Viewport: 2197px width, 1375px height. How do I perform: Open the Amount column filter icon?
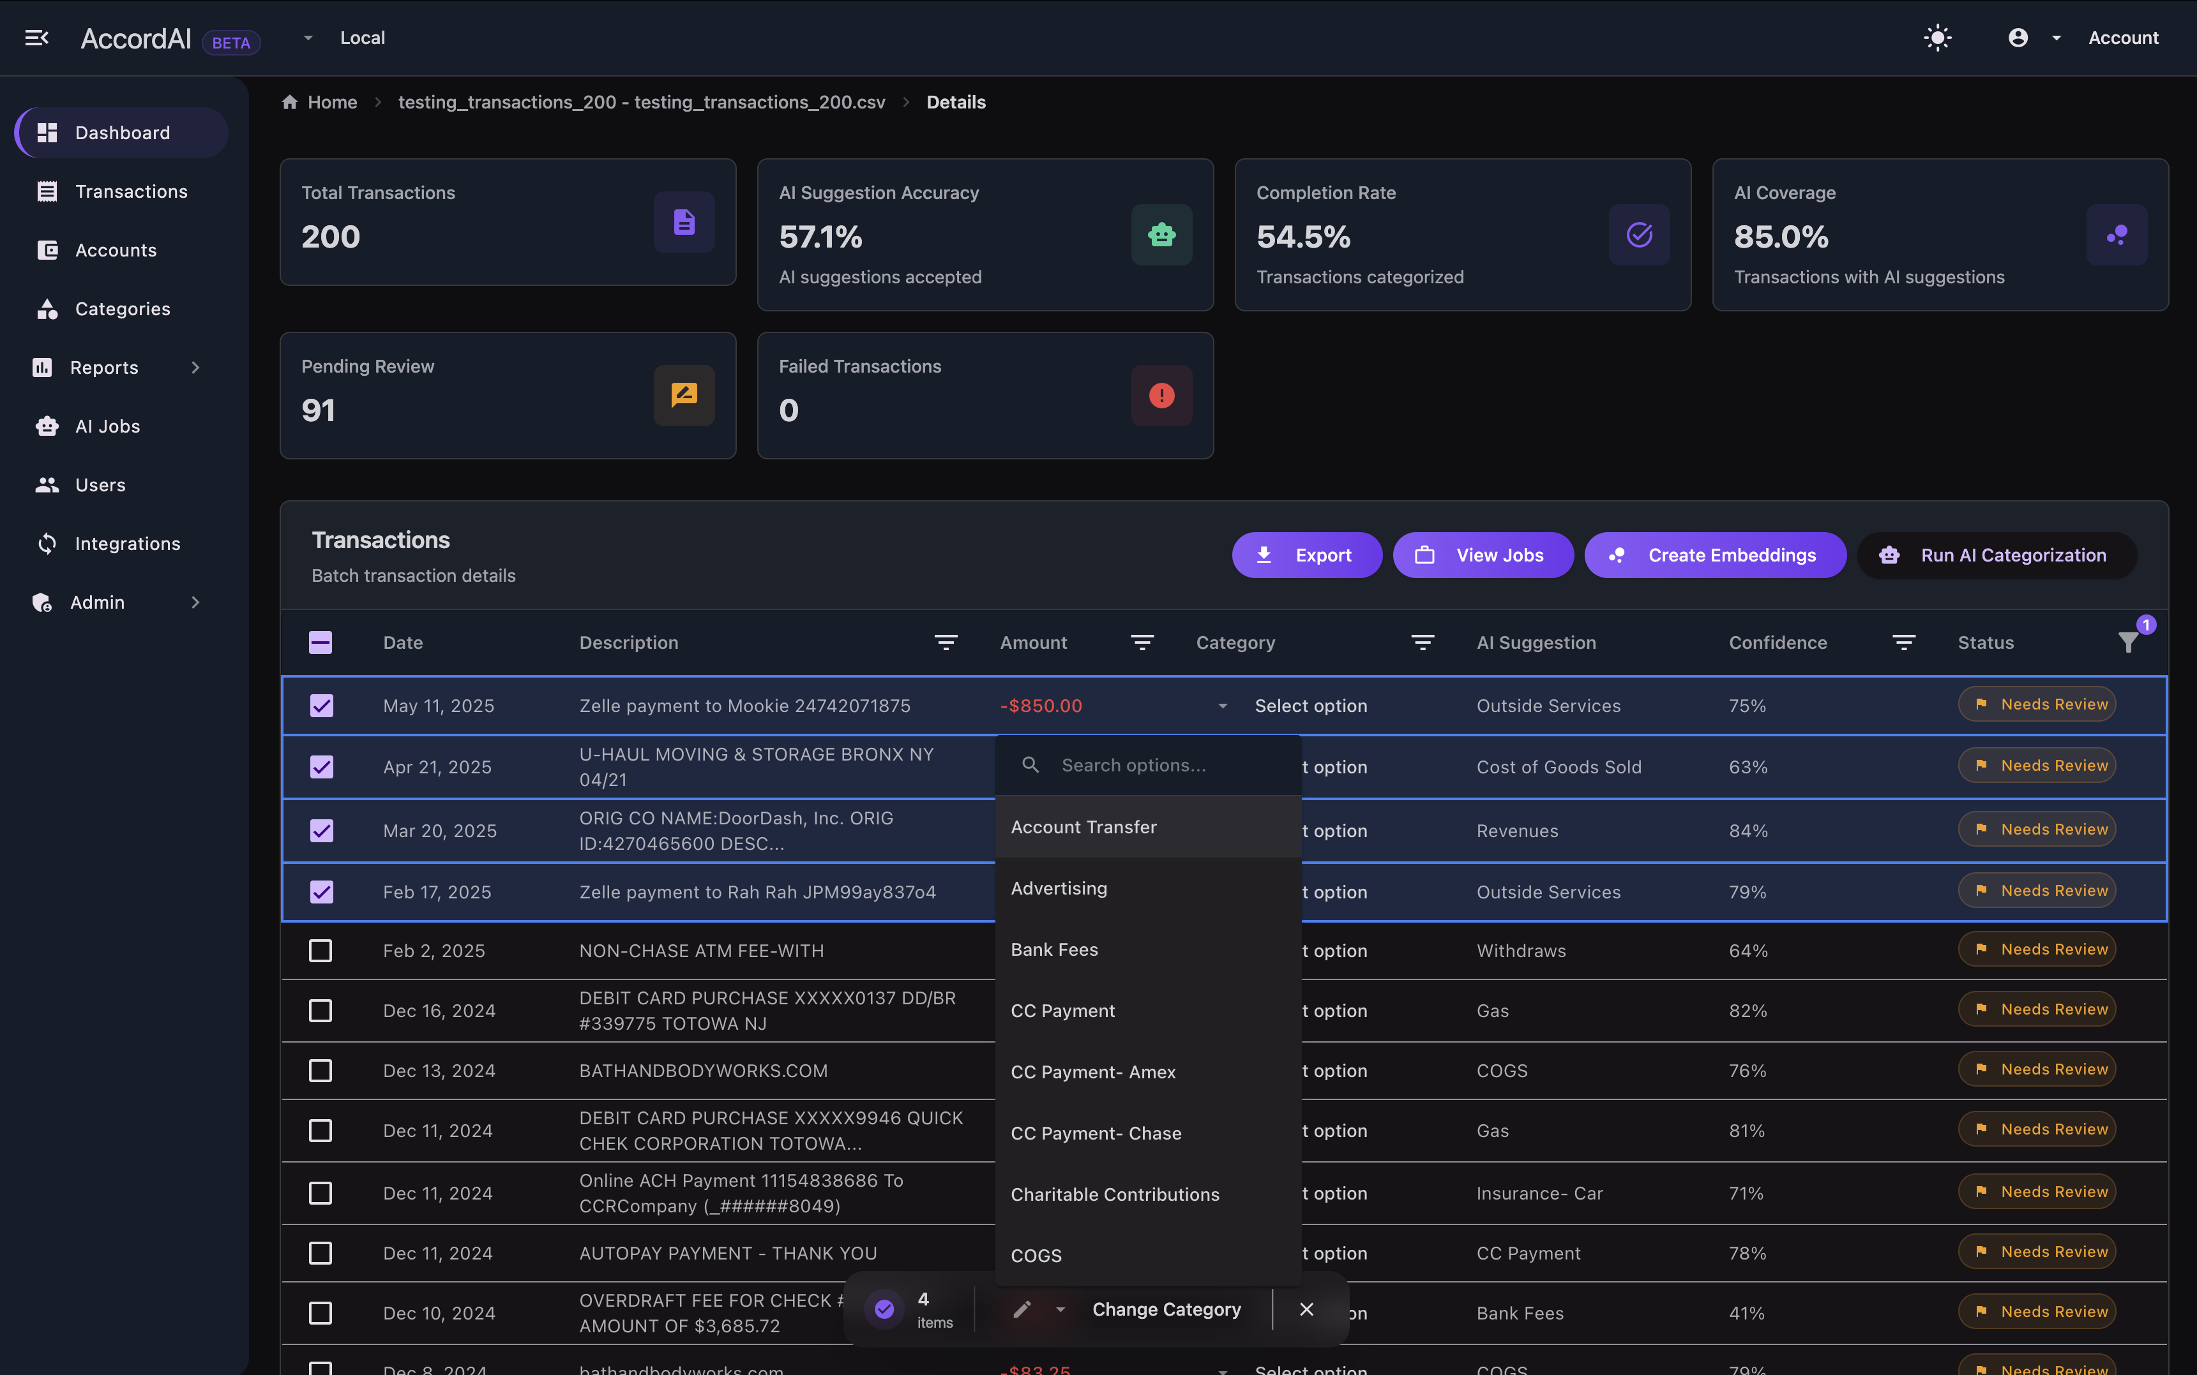click(1142, 643)
